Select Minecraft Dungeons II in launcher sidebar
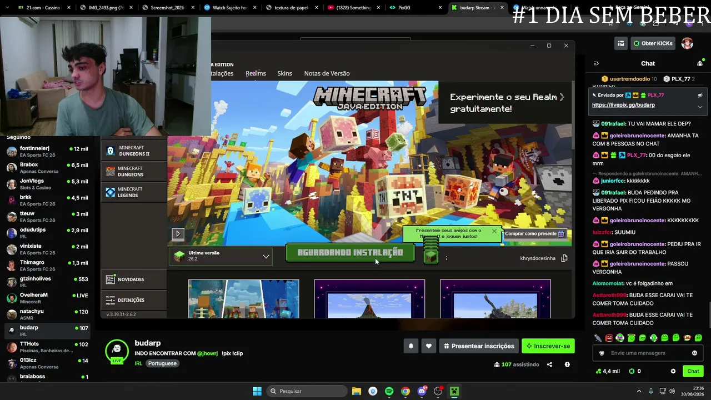Image resolution: width=711 pixels, height=400 pixels. [134, 151]
